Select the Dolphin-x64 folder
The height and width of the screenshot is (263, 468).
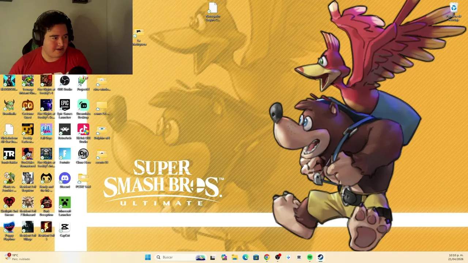(x=102, y=132)
